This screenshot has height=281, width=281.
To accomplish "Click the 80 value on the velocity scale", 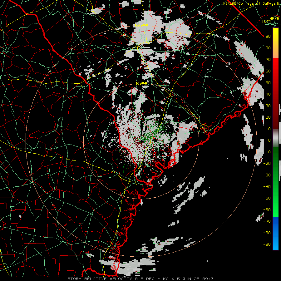I will [268, 48].
